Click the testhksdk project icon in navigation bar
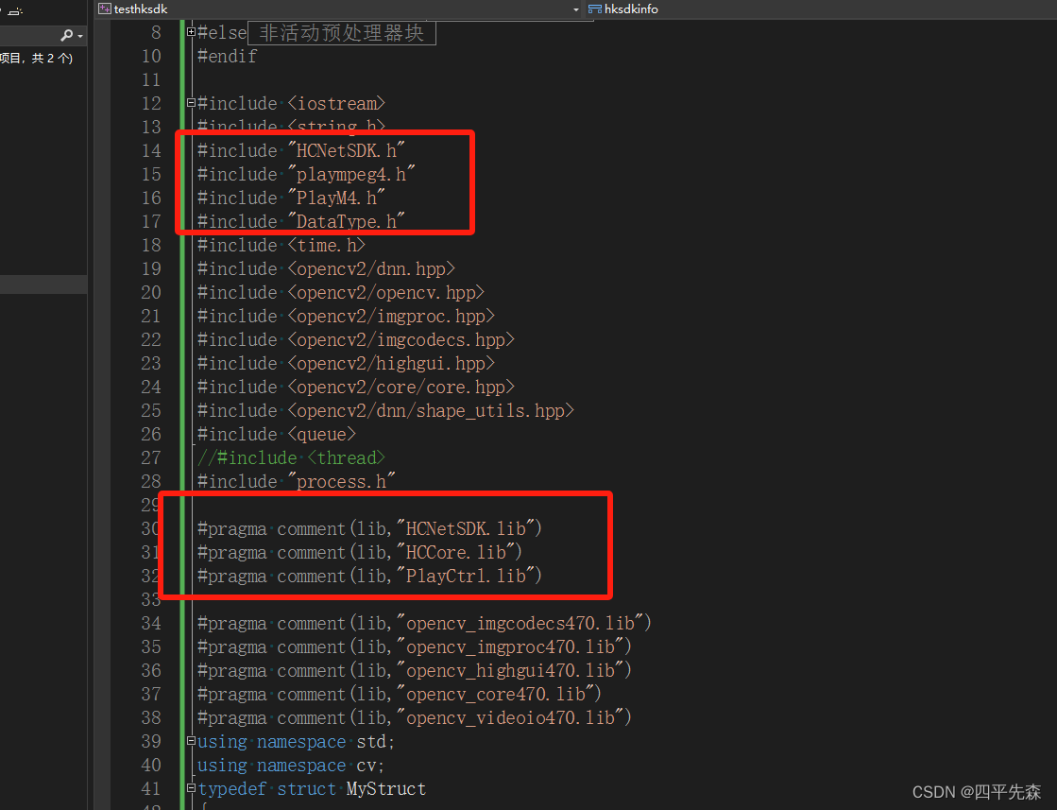 105,9
